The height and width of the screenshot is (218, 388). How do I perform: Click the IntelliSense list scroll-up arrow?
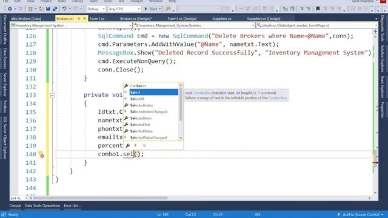coord(181,85)
